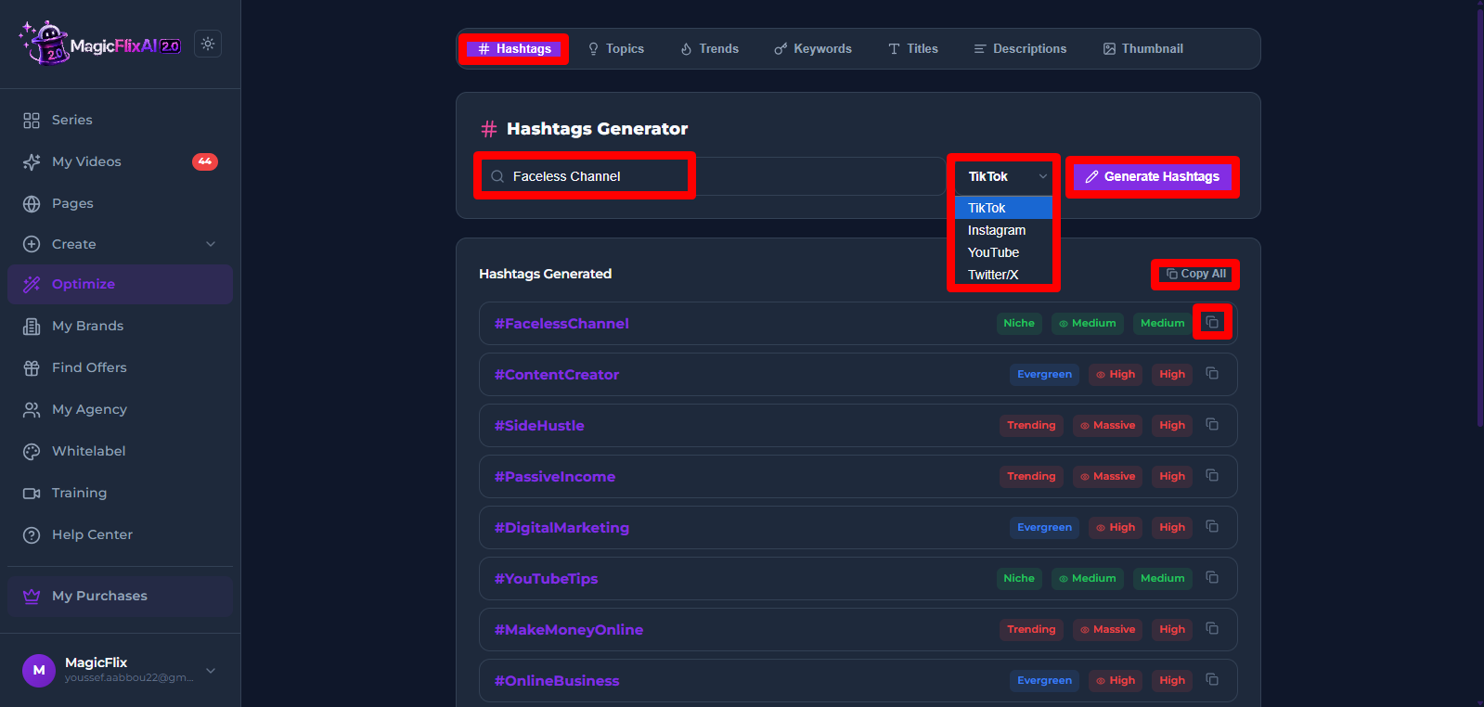
Task: Select Optimize in the sidebar
Action: [120, 284]
